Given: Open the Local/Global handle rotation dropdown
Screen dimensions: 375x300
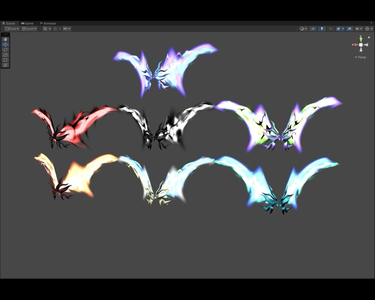Looking at the screenshot, I should (29, 29).
